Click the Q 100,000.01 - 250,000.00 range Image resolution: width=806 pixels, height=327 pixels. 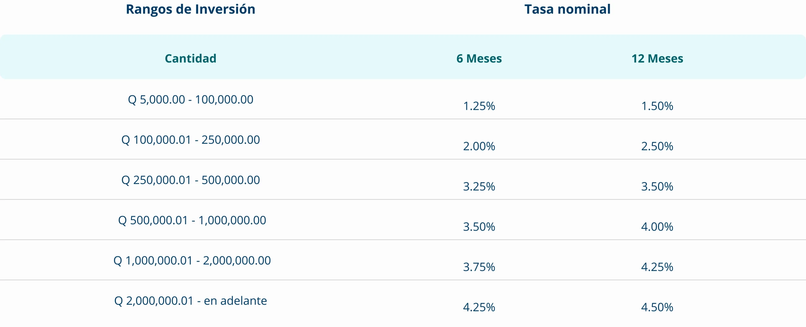pyautogui.click(x=190, y=140)
